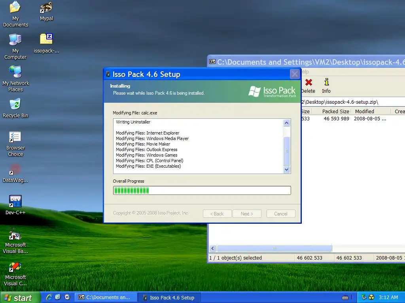
Task: Select the row with packed size 46 593 989
Action: pos(353,118)
